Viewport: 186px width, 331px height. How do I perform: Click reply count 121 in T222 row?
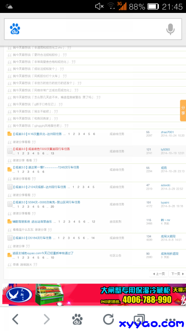coord(149,150)
